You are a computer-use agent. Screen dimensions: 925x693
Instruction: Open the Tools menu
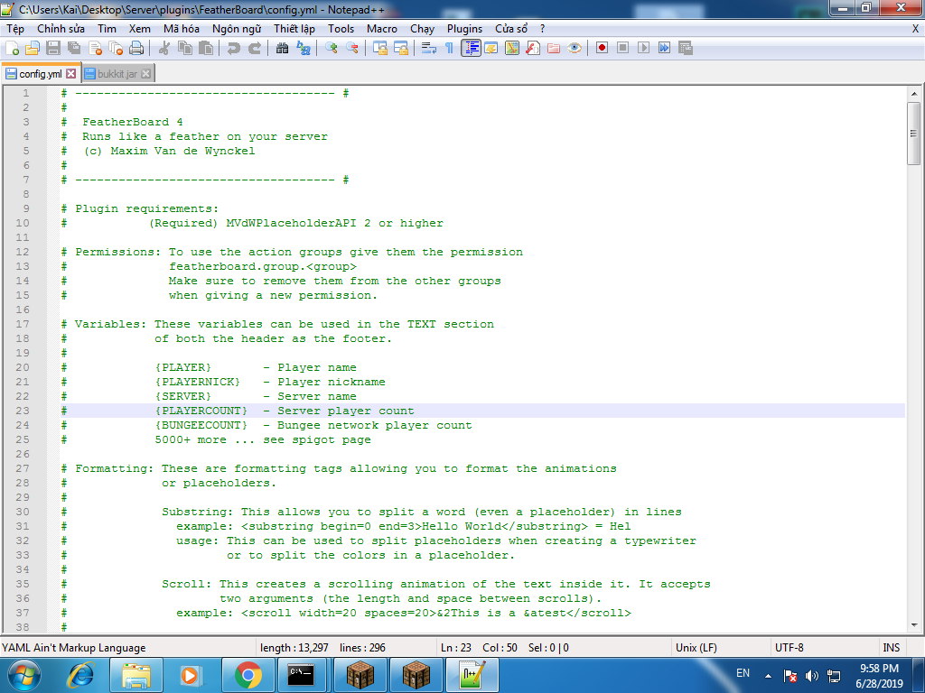(341, 29)
